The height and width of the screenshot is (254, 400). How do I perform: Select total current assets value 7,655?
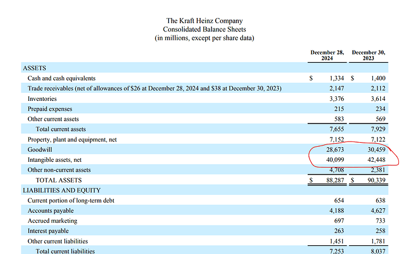coord(336,129)
